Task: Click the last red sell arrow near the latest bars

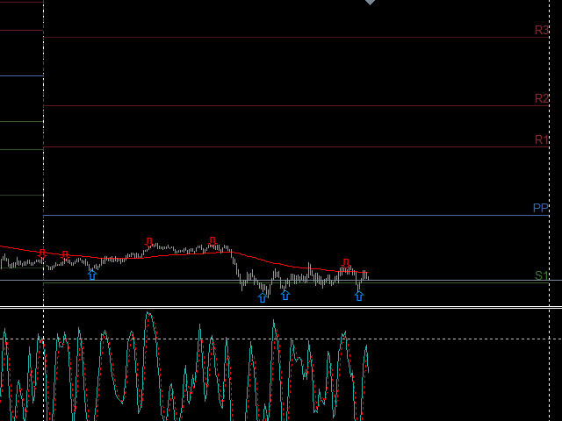Action: click(346, 263)
